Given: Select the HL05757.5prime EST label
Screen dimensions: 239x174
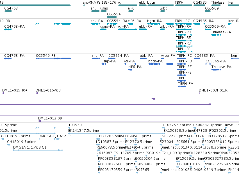Looking at the screenshot, I should point(177,125).
